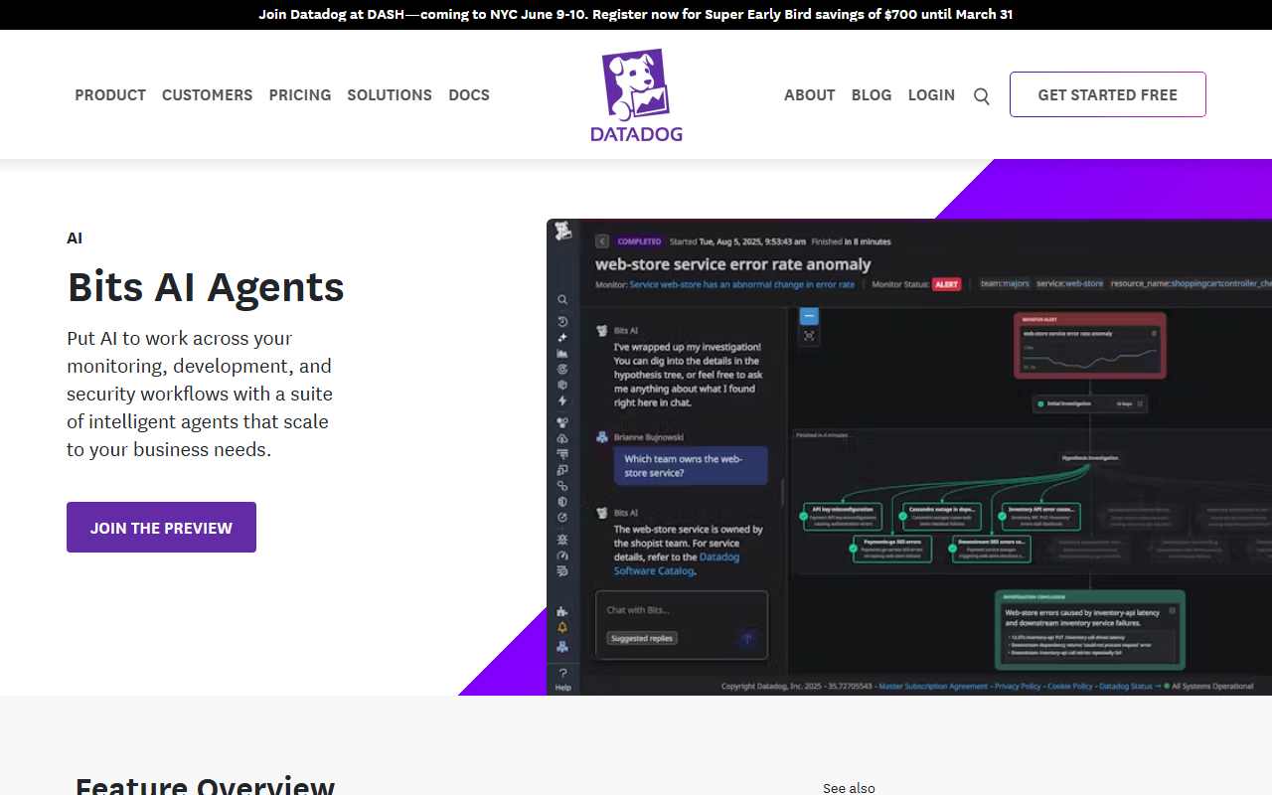Click the search icon in app sidebar
This screenshot has width=1272, height=795.
(x=562, y=299)
